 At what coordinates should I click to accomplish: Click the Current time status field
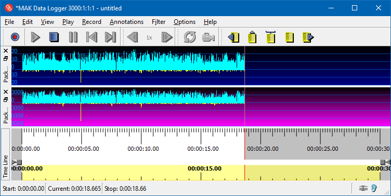click(74, 189)
